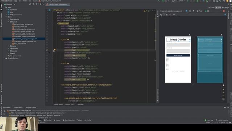Expand the manifests folder
Image resolution: width=232 pixels, height=131 pixels.
tap(6, 10)
